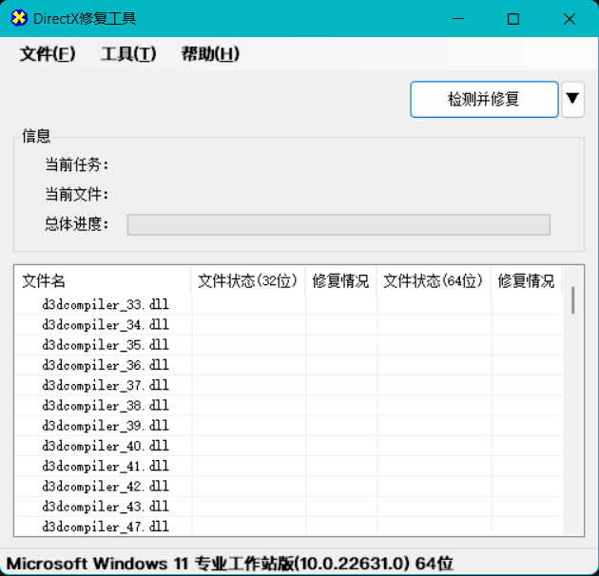Sort by the 文件名 column header
Viewport: 599px width, 576px height.
coord(103,281)
